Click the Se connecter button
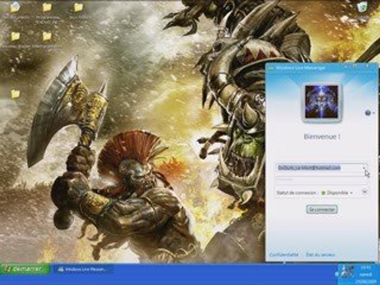Viewport: 380px width, 285px height. (x=322, y=209)
